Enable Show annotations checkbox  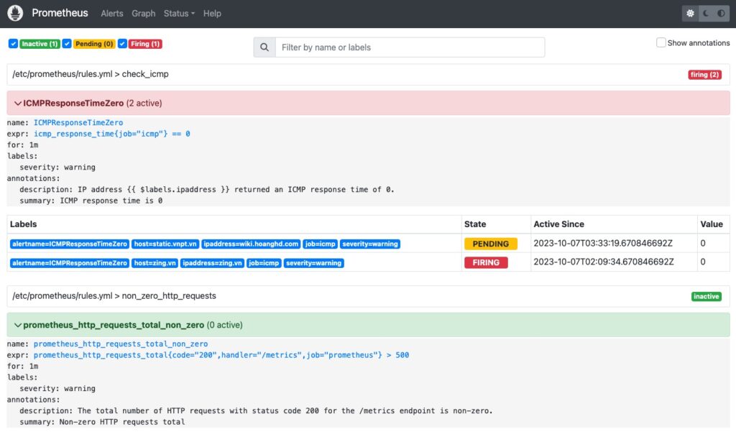pyautogui.click(x=661, y=42)
